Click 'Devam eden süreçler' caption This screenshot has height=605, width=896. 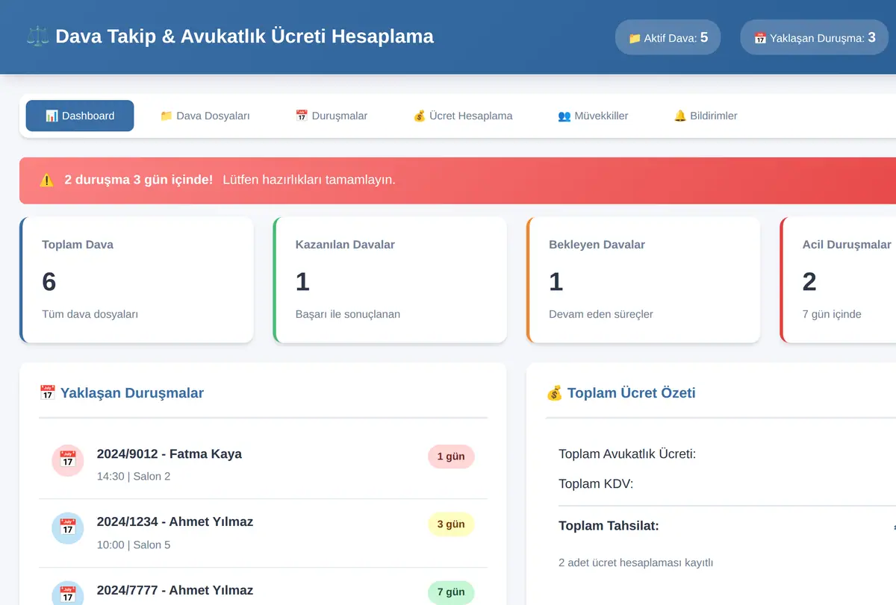coord(601,314)
